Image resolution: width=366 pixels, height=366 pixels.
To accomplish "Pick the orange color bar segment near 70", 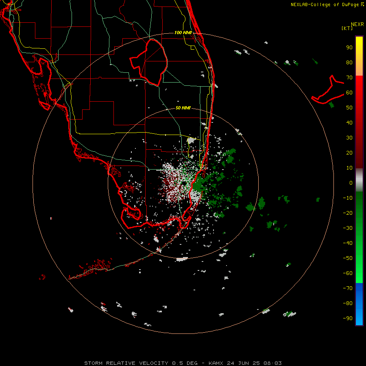I will pos(359,70).
